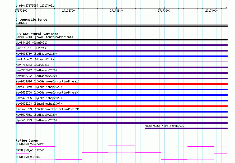
Task: Select the thin nsv1116452 variant line
Action: tap(121, 62)
